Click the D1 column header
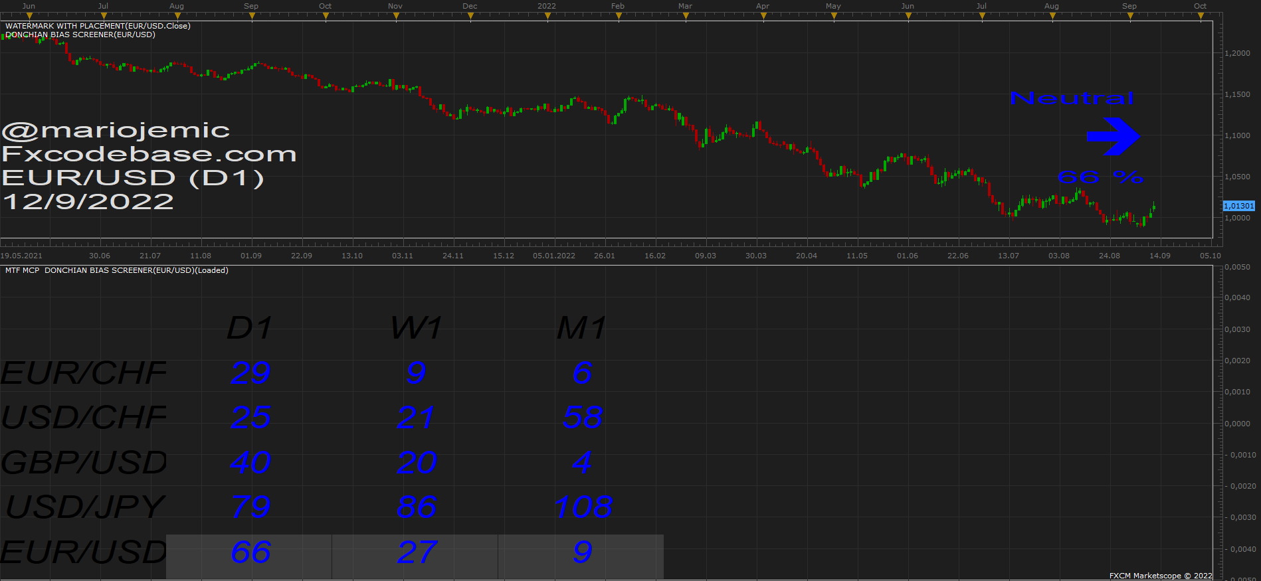 click(250, 328)
